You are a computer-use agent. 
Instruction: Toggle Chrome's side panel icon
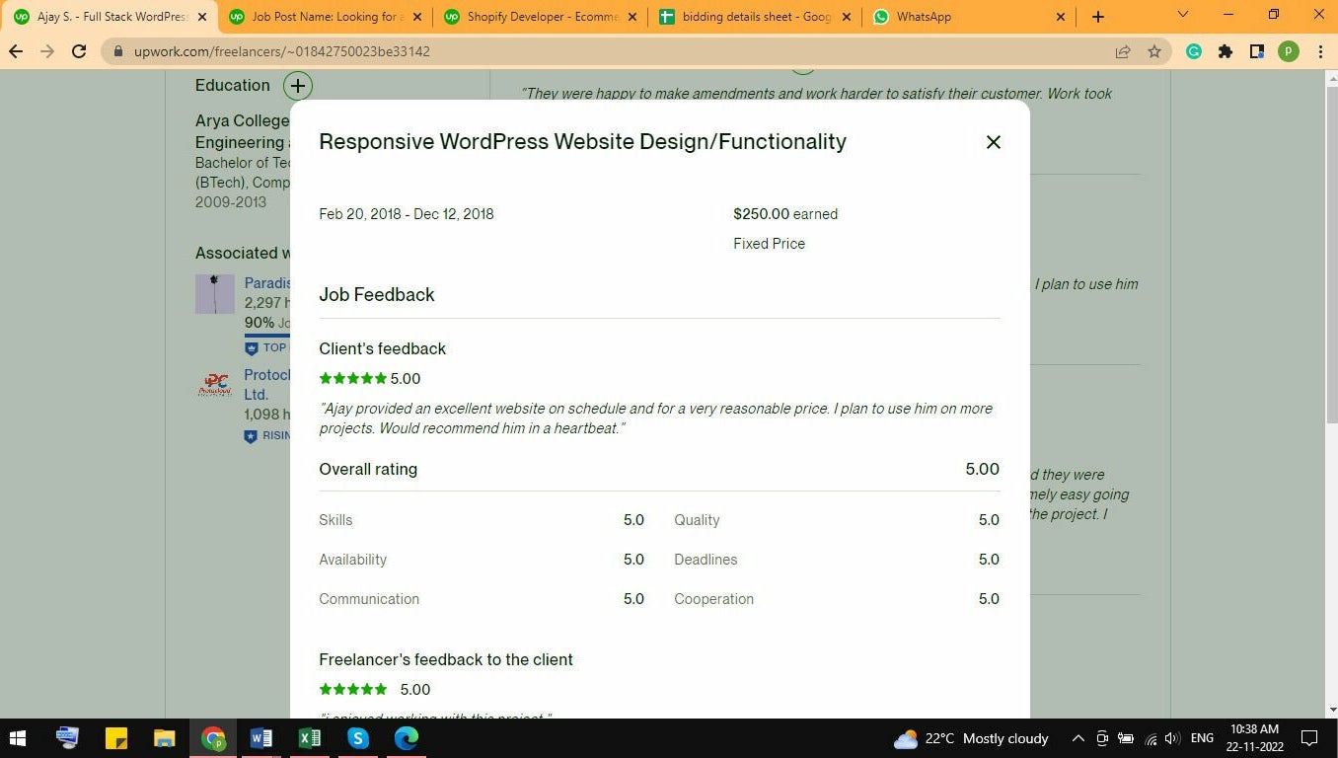pos(1256,51)
